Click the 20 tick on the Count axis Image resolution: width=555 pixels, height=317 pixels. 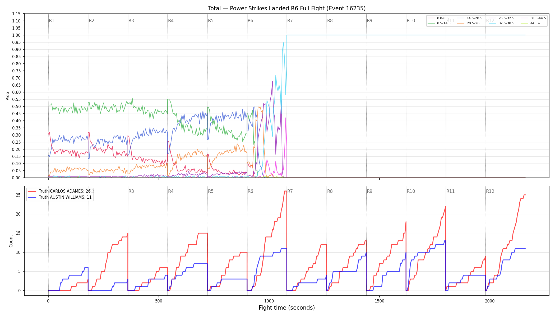pos(18,214)
